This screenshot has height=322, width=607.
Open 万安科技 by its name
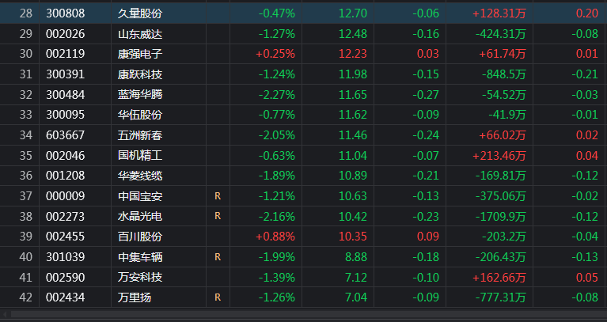(139, 277)
